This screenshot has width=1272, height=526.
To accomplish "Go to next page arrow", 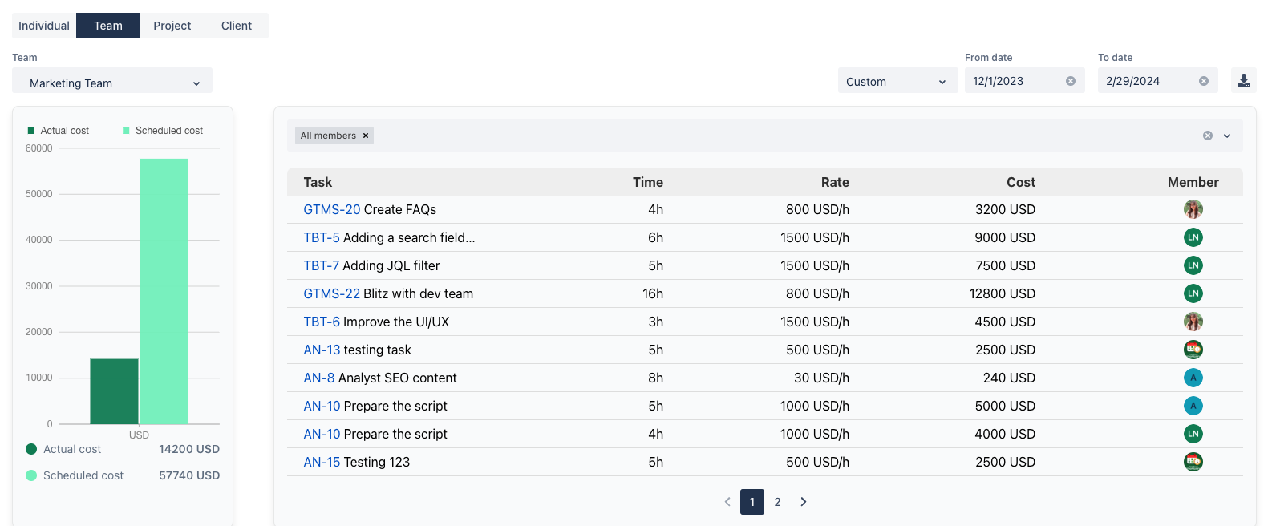I will click(803, 502).
